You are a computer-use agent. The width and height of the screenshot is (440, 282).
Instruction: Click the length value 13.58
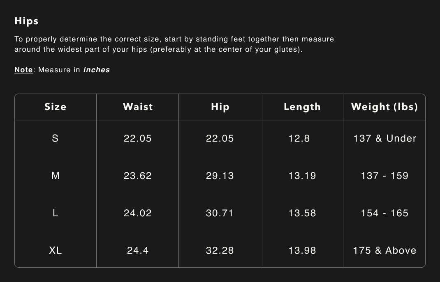302,213
